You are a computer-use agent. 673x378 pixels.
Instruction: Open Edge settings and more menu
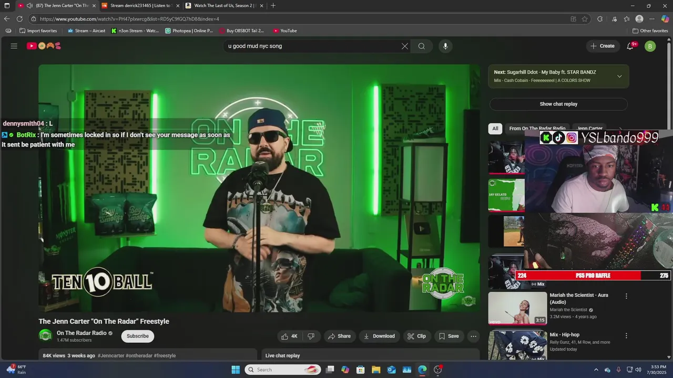tap(652, 19)
